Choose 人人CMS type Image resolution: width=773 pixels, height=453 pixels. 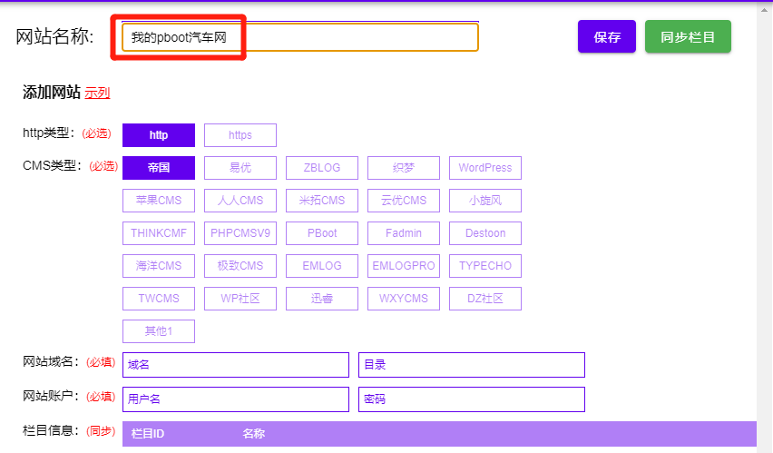[240, 201]
